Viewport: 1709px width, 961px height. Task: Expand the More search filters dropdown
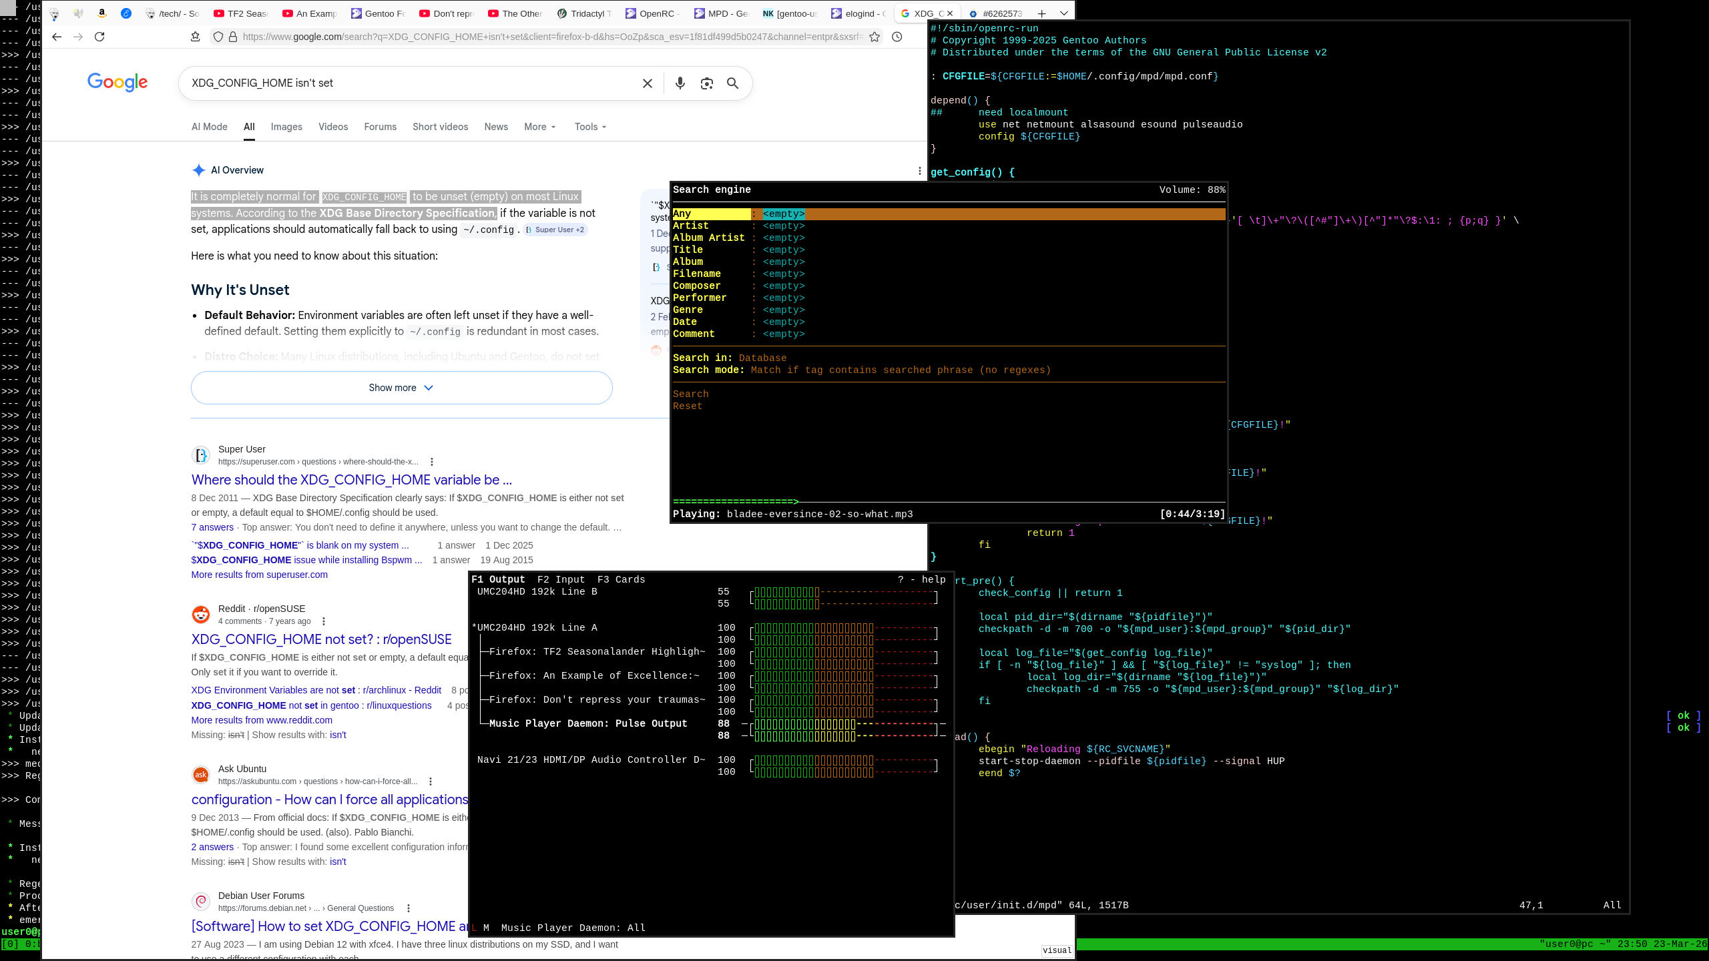pos(539,127)
